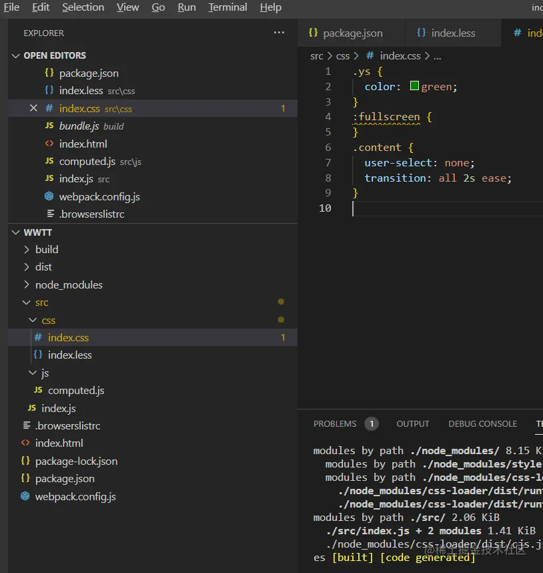Click computed.js JS icon in file tree
This screenshot has width=543, height=573.
(38, 390)
